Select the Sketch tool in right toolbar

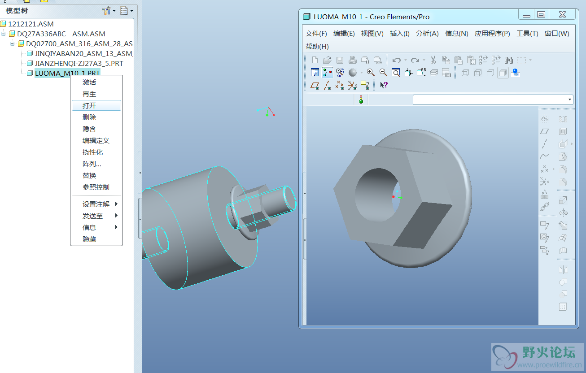pyautogui.click(x=544, y=119)
